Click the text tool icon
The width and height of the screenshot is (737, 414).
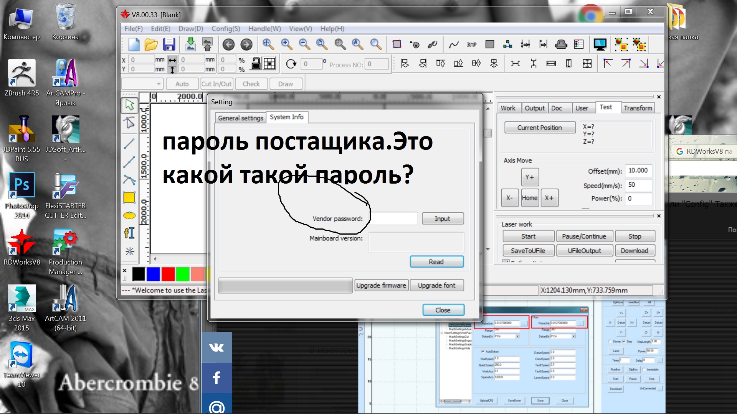(129, 233)
